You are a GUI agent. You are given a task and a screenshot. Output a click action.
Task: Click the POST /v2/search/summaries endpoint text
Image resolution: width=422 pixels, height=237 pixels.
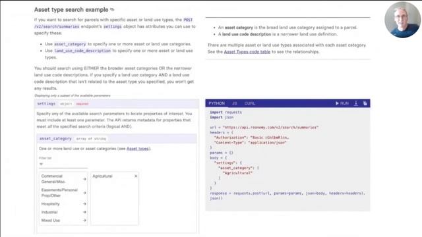(113, 23)
